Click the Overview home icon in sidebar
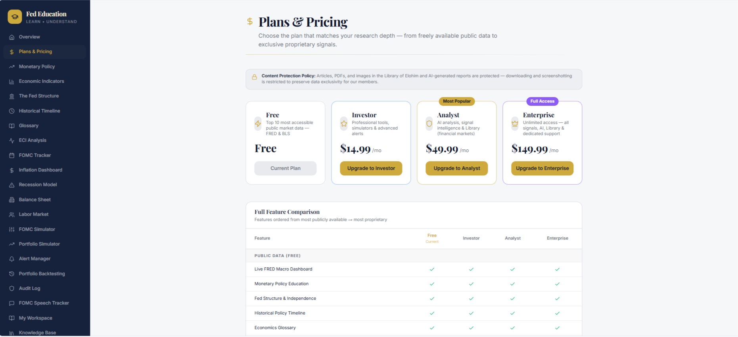 [x=12, y=37]
